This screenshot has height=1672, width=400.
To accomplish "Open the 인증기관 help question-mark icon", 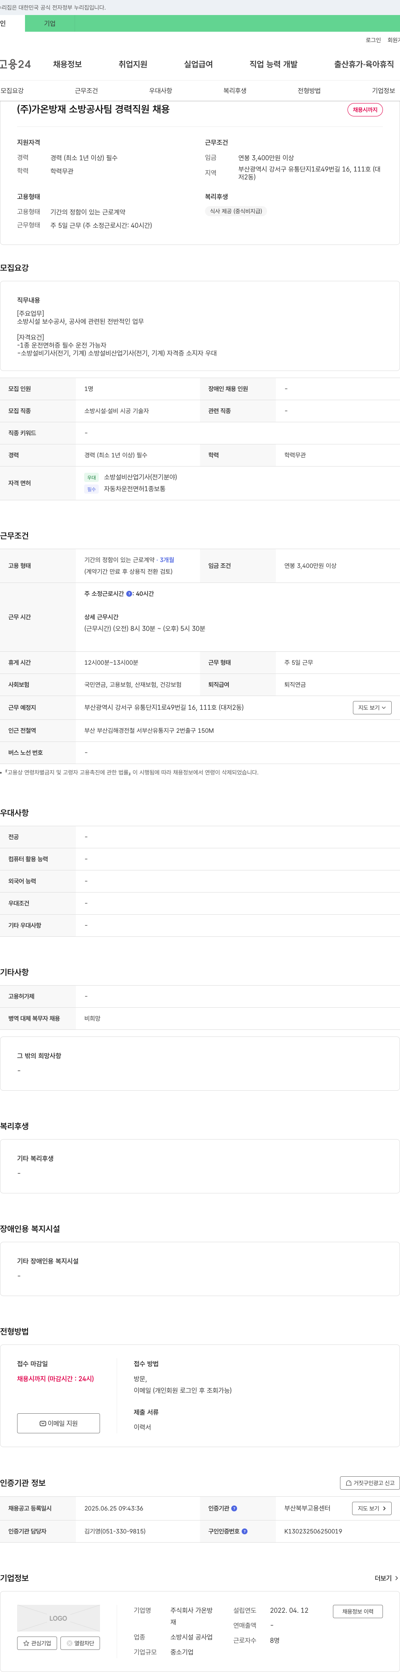I will tap(234, 1508).
